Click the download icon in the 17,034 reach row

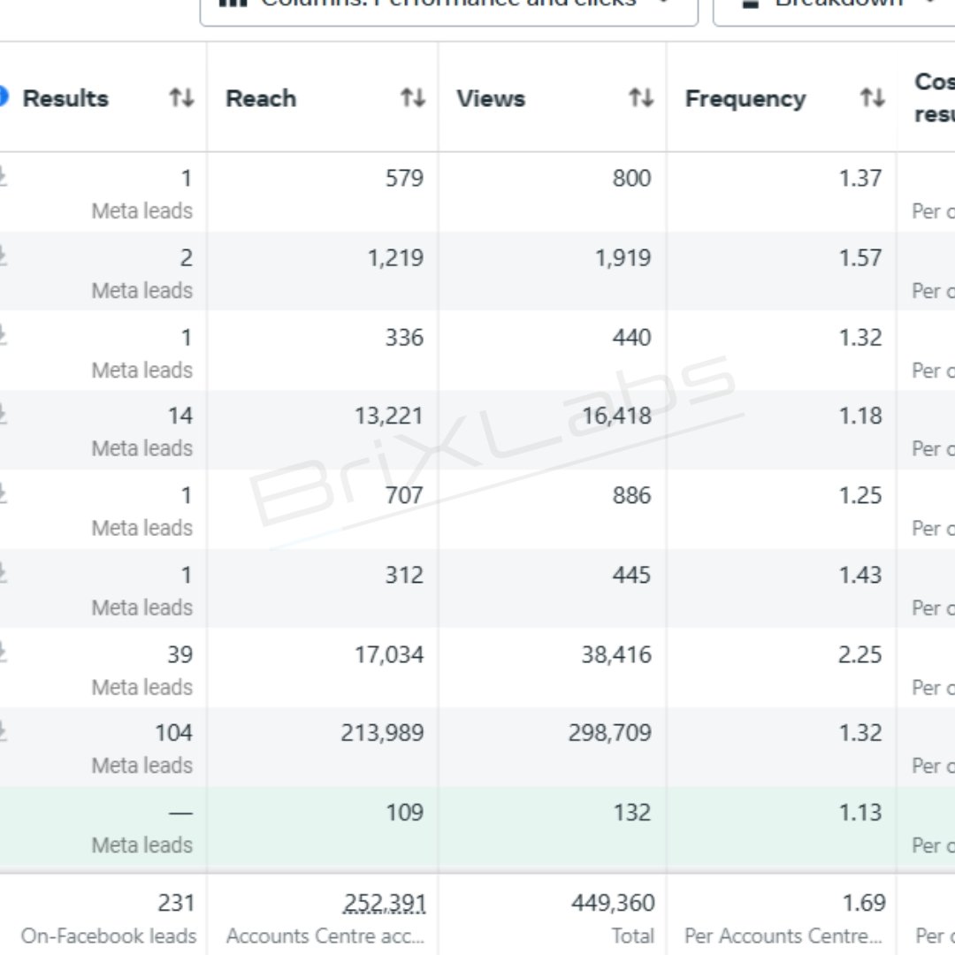(x=3, y=653)
